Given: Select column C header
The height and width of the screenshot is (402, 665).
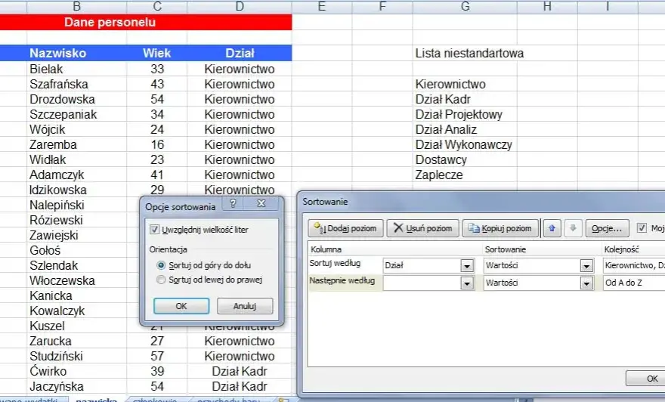Looking at the screenshot, I should tap(157, 6).
